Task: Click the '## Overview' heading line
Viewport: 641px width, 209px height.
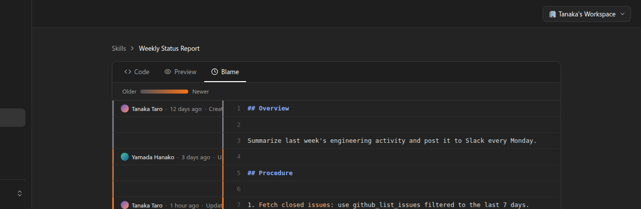Action: (x=268, y=108)
